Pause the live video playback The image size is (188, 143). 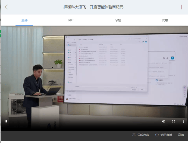6,121
